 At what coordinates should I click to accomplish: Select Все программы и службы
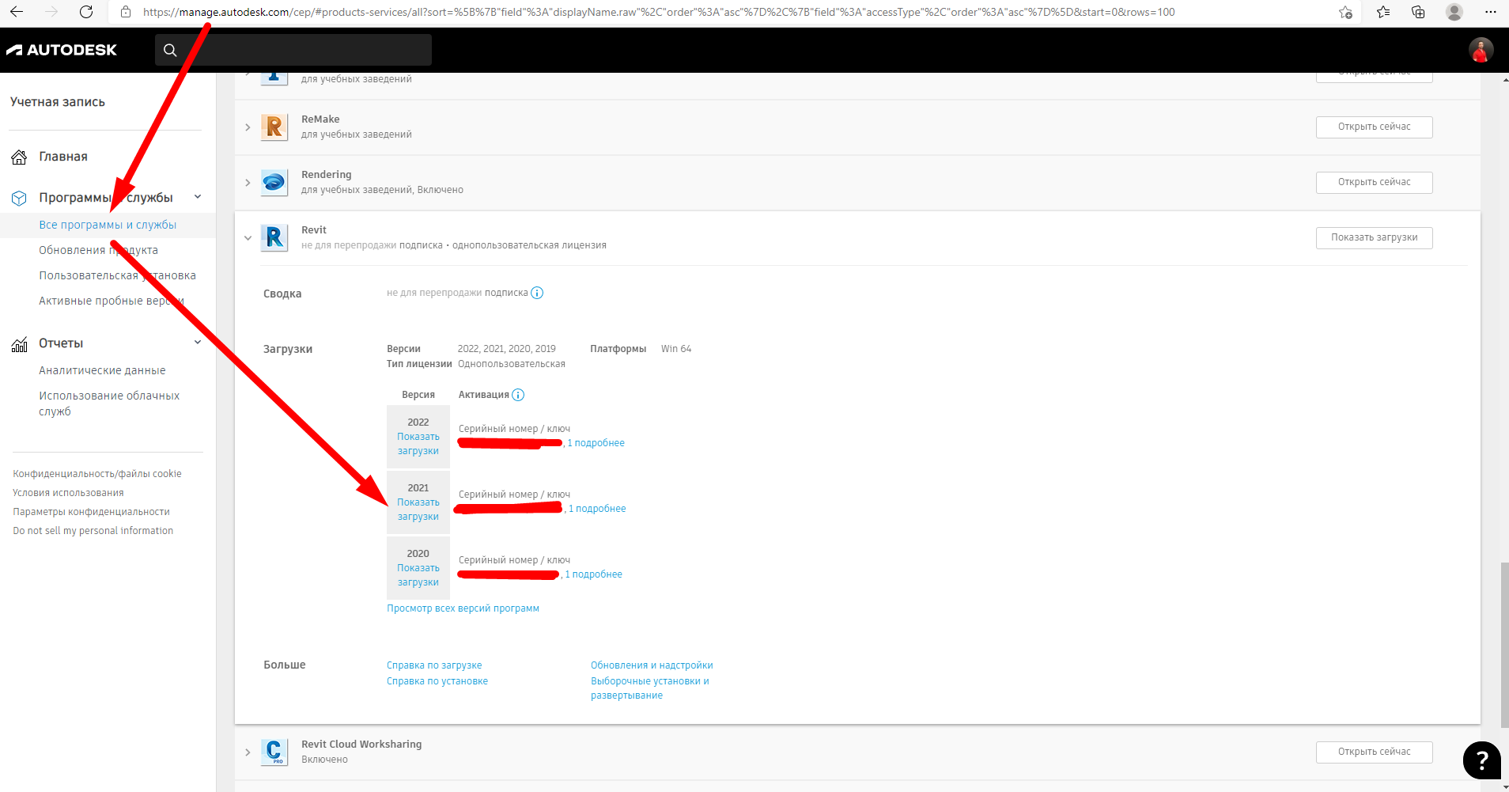(108, 225)
